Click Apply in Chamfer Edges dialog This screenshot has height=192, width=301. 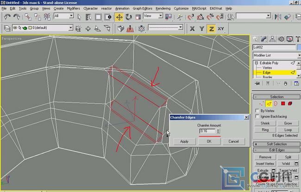(x=184, y=142)
